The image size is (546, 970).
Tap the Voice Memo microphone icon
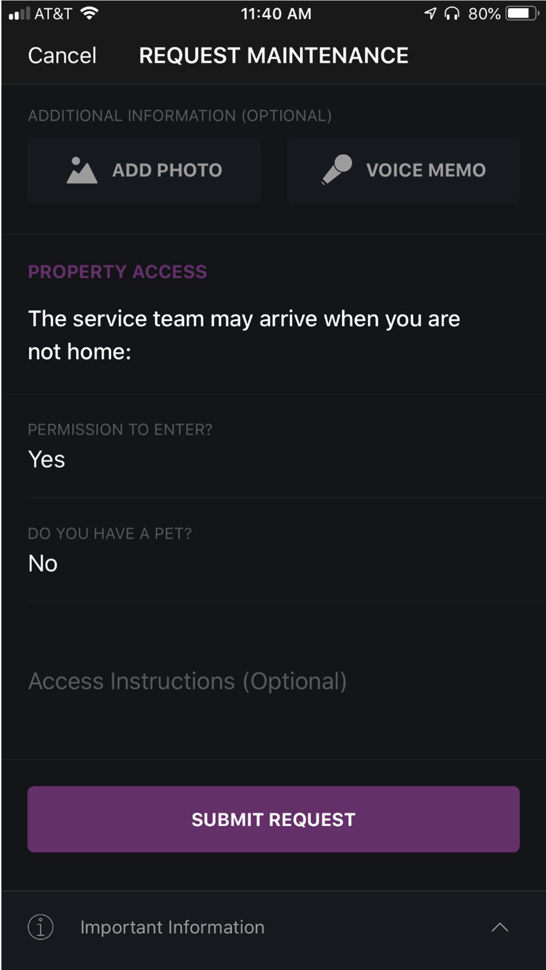(x=337, y=169)
